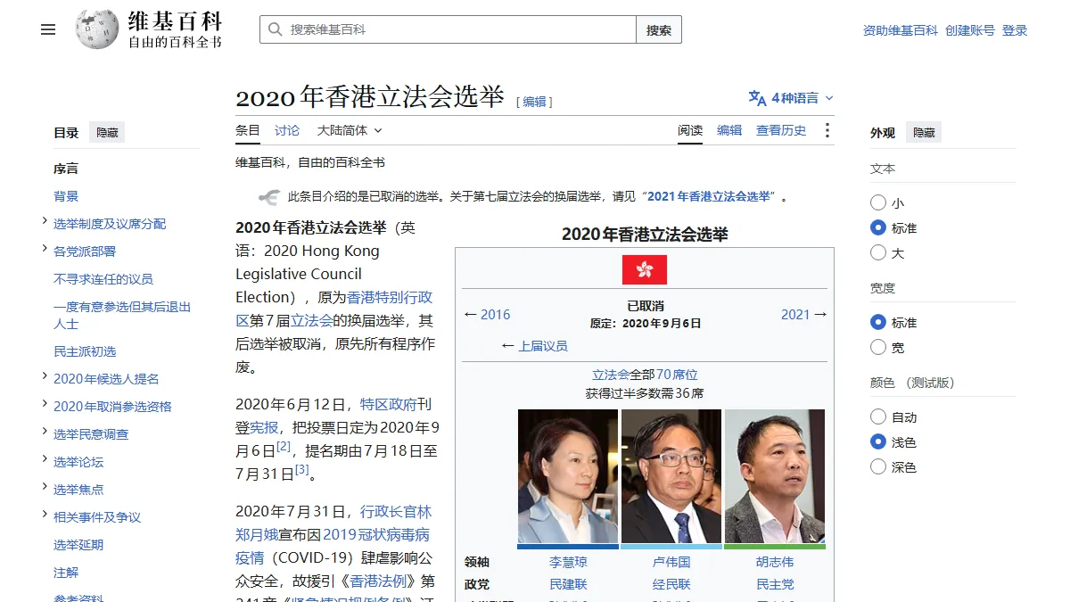Click 胡志伟 portrait photo
This screenshot has height=602, width=1070.
click(775, 476)
